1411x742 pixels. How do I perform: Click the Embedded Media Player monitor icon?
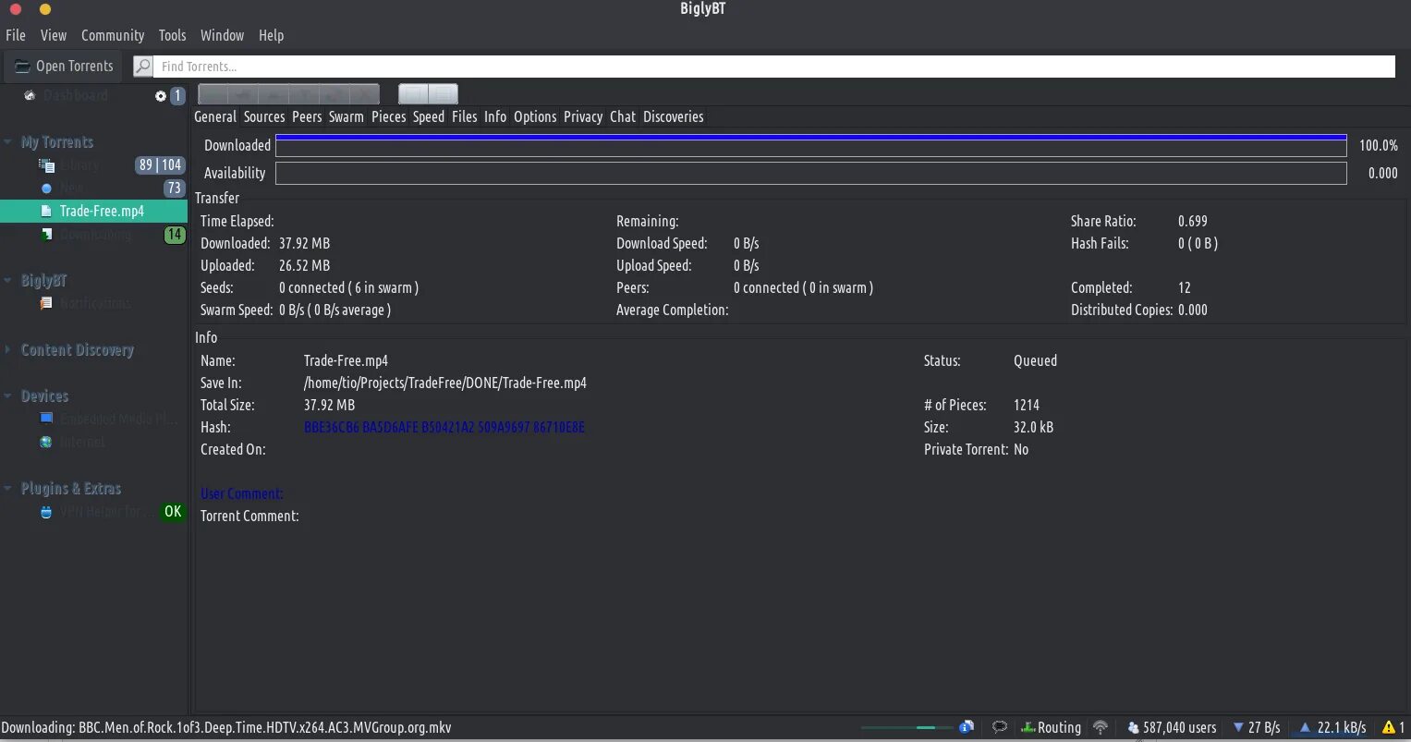[x=46, y=419]
